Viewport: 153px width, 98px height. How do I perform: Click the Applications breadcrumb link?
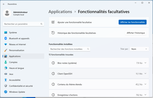[x=60, y=12]
